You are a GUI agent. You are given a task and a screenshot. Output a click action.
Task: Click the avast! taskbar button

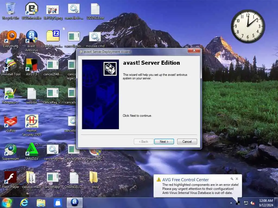click(75, 203)
